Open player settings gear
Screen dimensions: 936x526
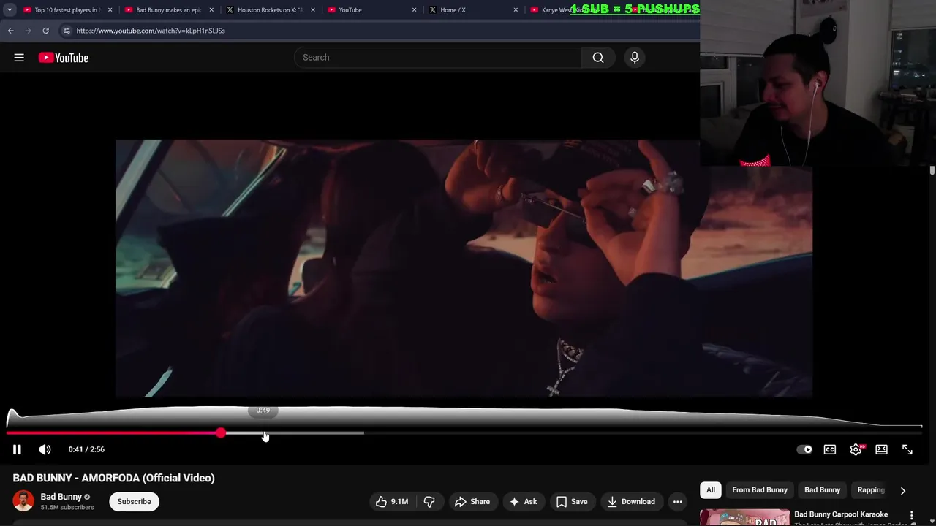pos(856,449)
